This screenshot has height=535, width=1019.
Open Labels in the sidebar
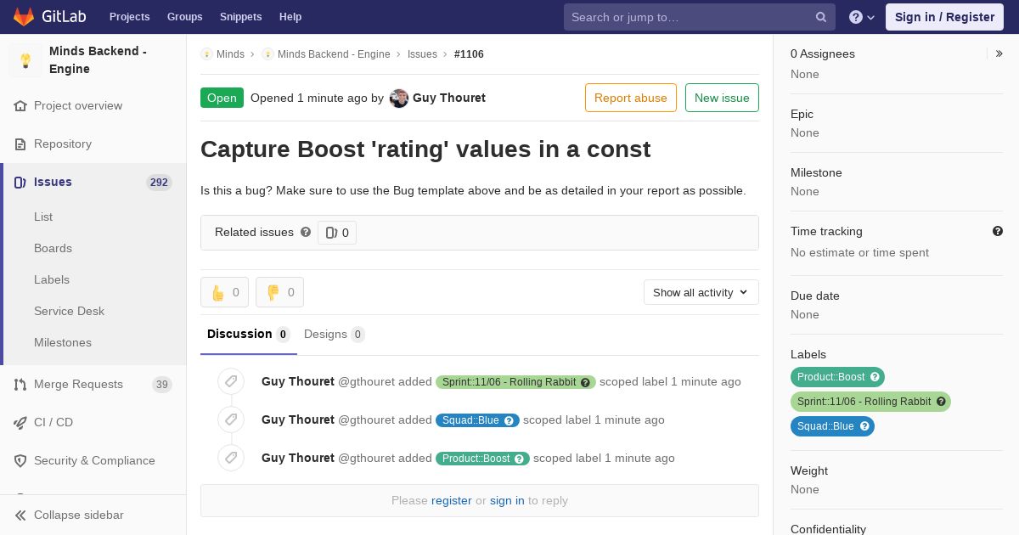(52, 280)
